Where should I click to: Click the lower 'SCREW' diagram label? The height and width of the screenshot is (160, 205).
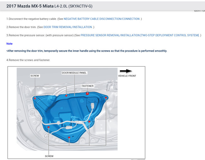(x=49, y=156)
